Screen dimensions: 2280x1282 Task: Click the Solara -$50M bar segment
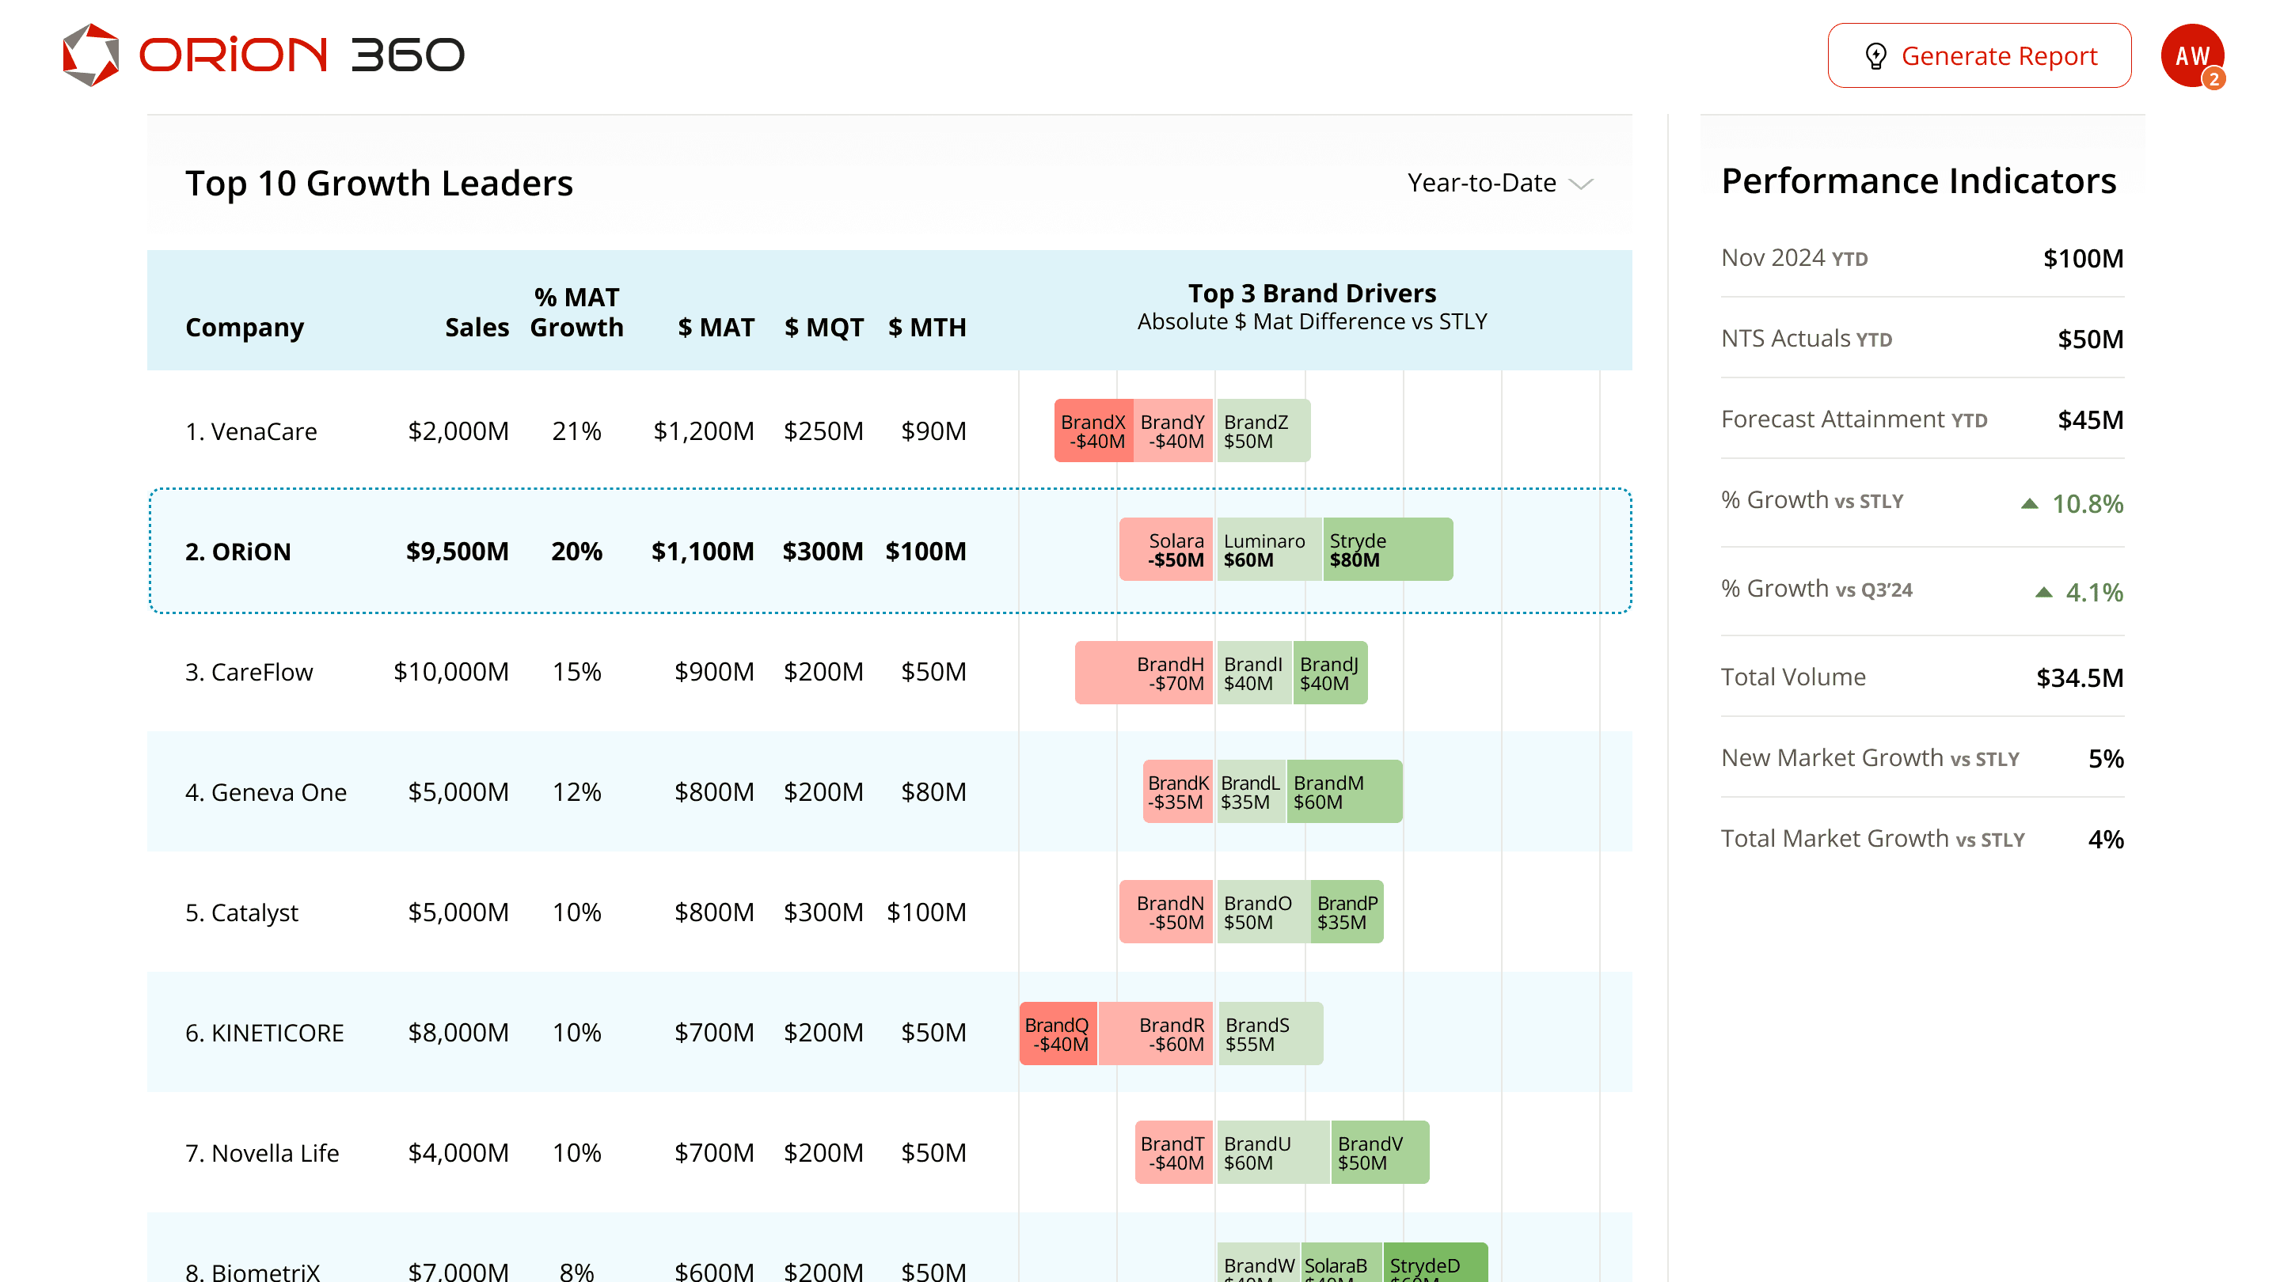pyautogui.click(x=1167, y=549)
